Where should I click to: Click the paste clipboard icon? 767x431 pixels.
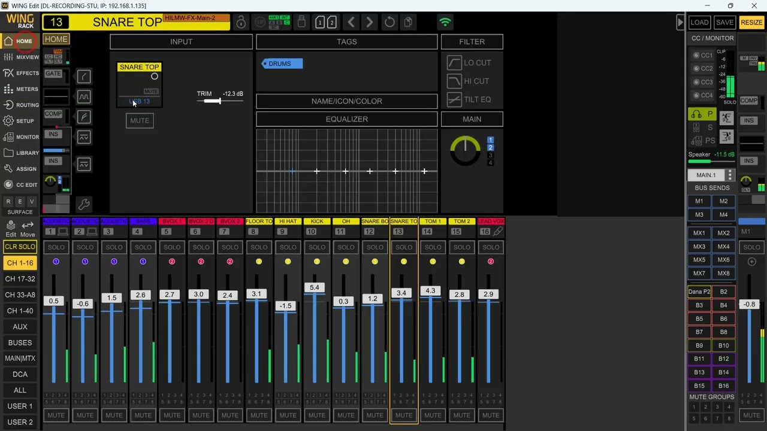click(x=408, y=23)
